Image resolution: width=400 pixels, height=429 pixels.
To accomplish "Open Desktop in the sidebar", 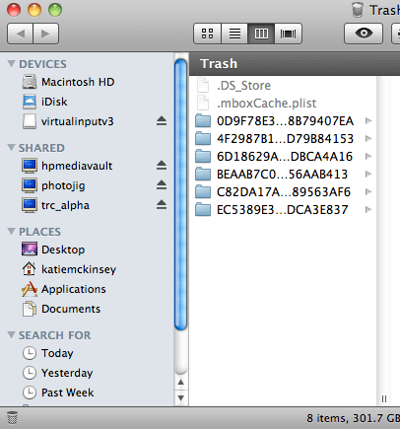I will [x=53, y=250].
